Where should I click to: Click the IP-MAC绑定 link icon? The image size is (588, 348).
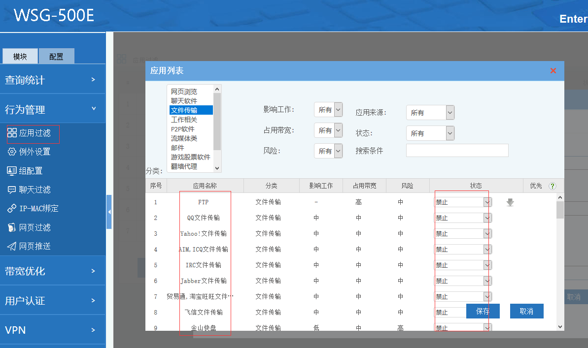12,208
